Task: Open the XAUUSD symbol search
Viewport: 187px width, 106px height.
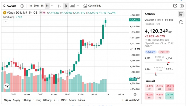Action: coord(10,6)
